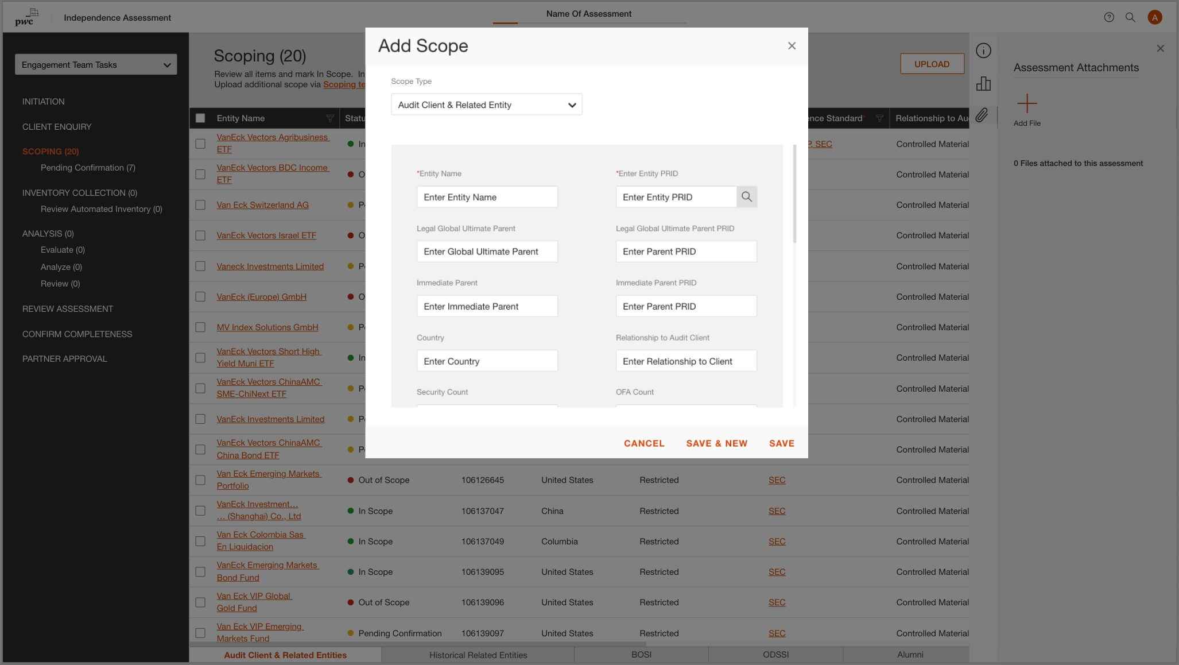Open Engagement Team Tasks dropdown
The height and width of the screenshot is (665, 1179).
point(96,65)
